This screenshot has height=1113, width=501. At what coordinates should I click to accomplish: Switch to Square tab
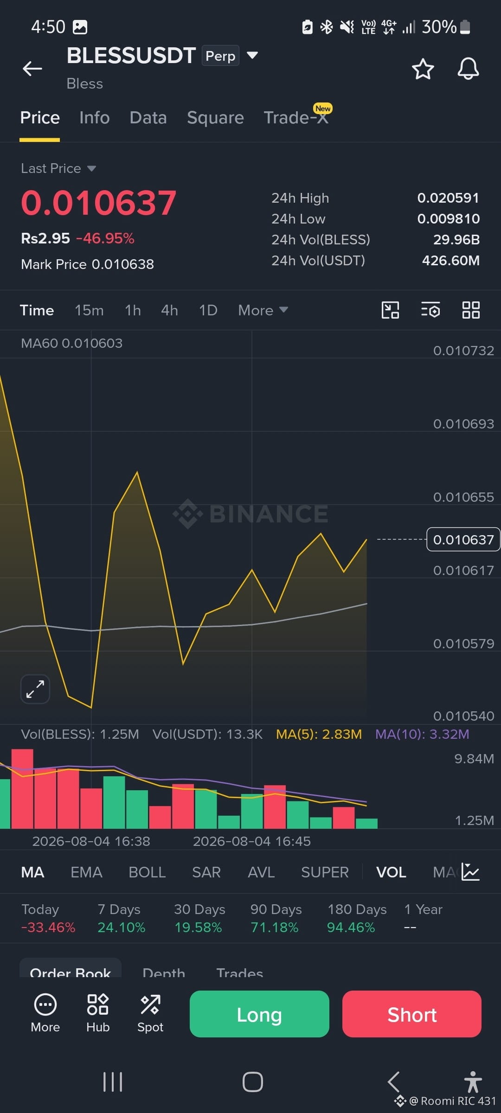[x=215, y=117]
